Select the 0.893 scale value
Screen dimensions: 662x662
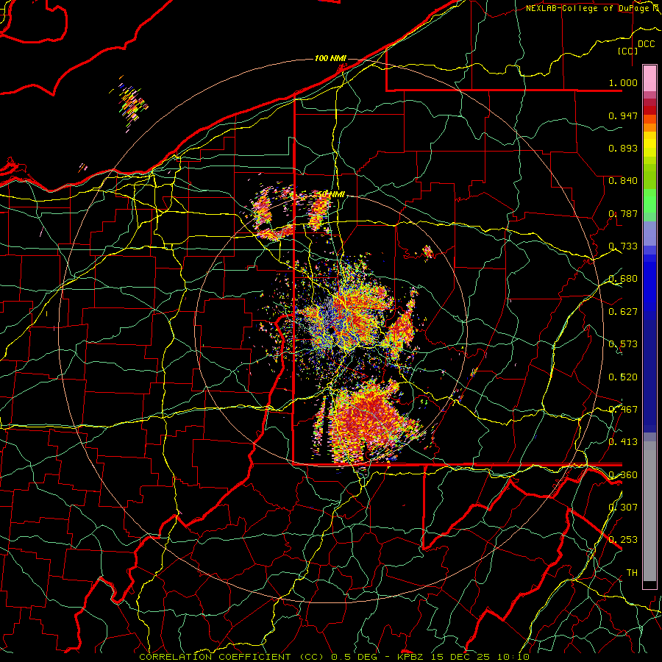623,148
